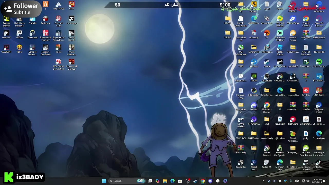
Task: Open the Bodycam game shortcut
Action: pyautogui.click(x=45, y=20)
